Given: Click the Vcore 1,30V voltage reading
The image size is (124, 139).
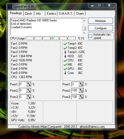Looking at the screenshot, I should (23, 103).
